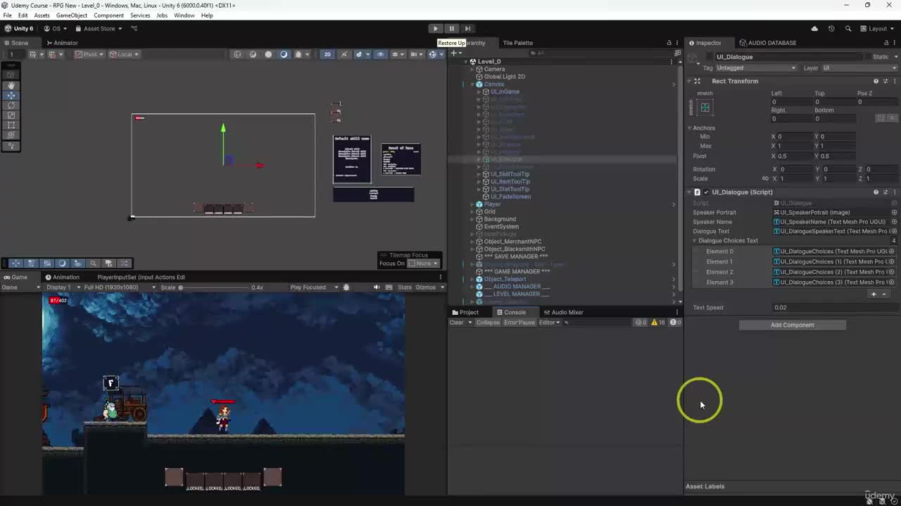Switch to the Audio Mixer tab
The image size is (901, 506).
563,312
